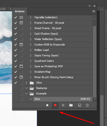The height and width of the screenshot is (126, 107).
Task: Uncheck the Slice set with checkmark
Action: pos(15,83)
